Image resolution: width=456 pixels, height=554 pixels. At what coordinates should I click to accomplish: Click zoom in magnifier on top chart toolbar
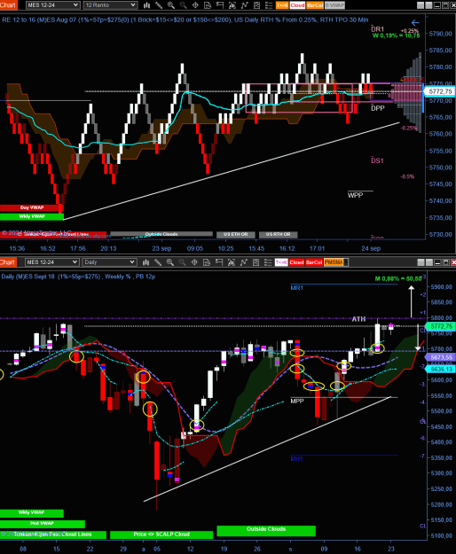(171, 5)
